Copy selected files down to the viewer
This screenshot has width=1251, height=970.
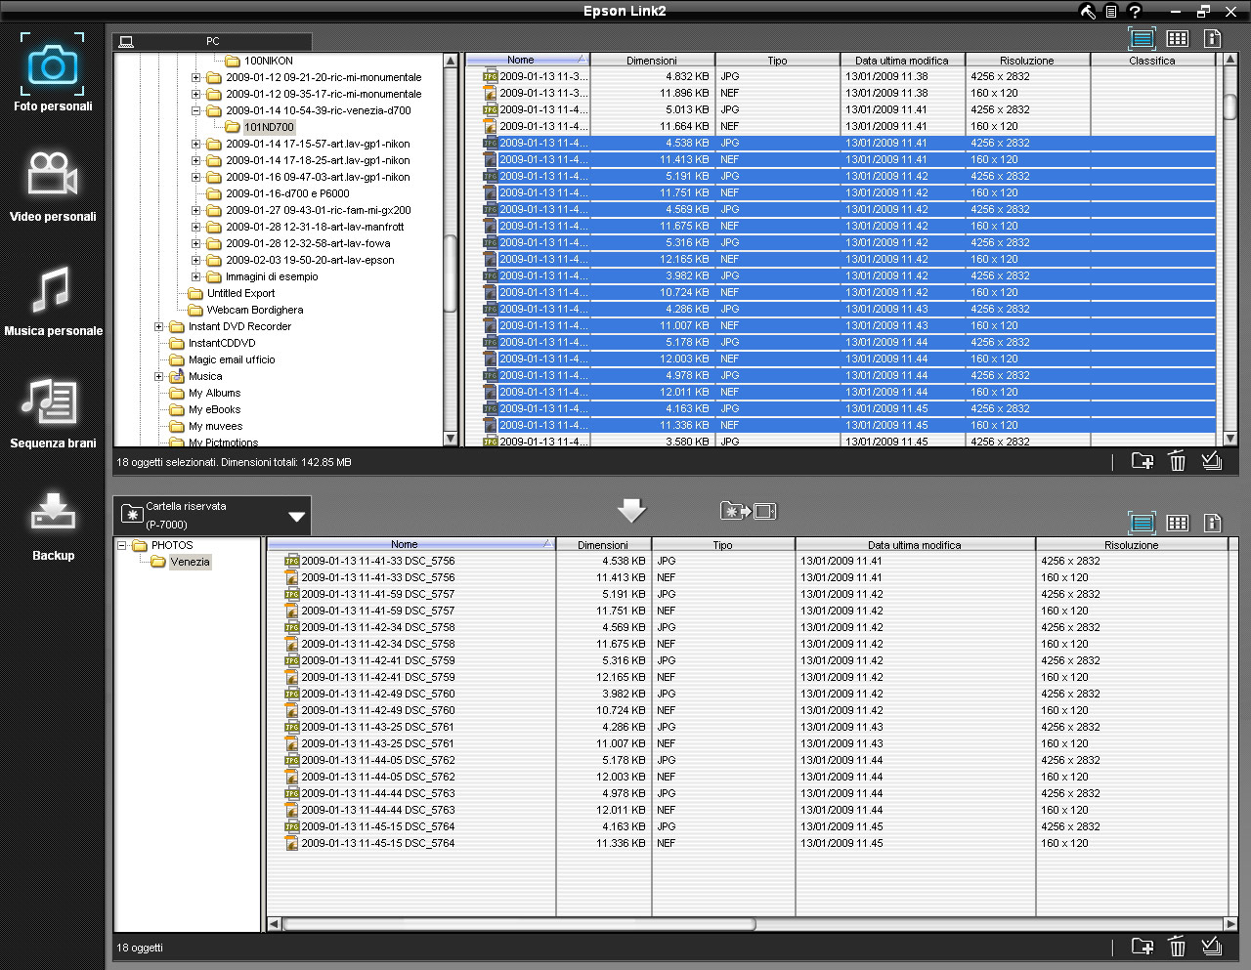pos(631,510)
